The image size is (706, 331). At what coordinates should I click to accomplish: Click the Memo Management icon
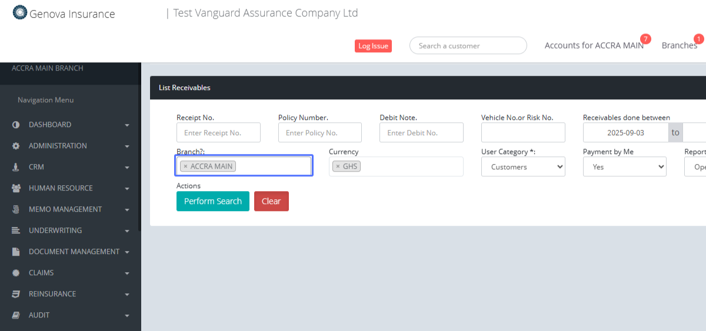tap(16, 209)
